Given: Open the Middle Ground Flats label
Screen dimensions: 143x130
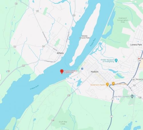Looking at the screenshot, I should [85, 37].
